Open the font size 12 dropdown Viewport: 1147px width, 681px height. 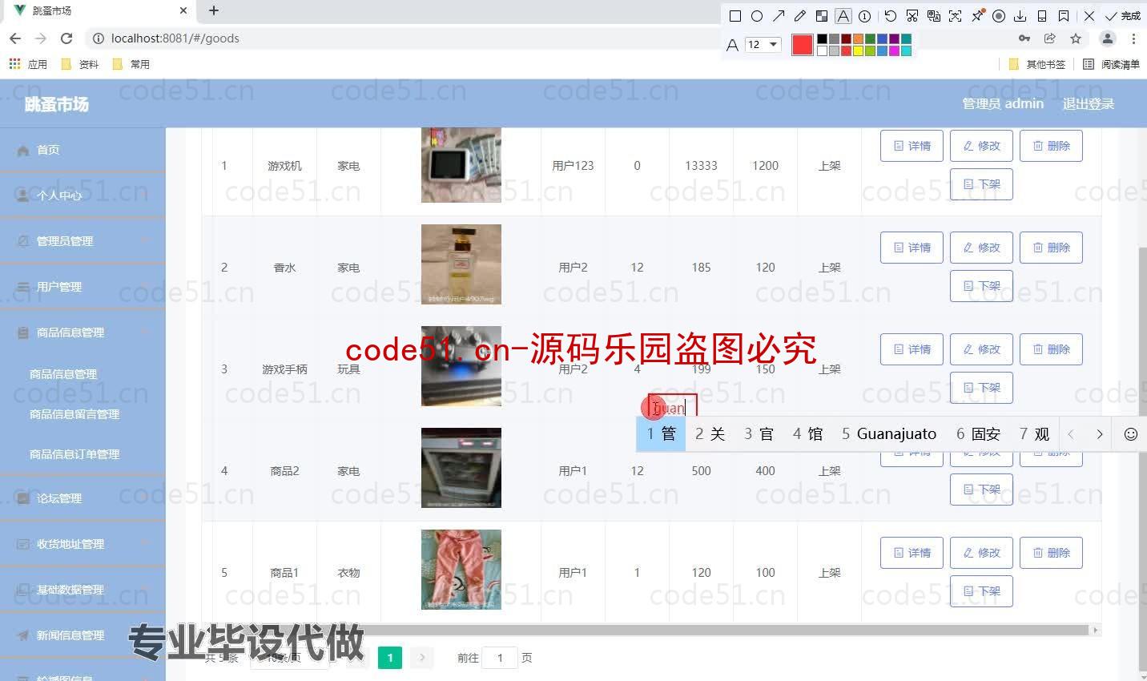click(763, 45)
